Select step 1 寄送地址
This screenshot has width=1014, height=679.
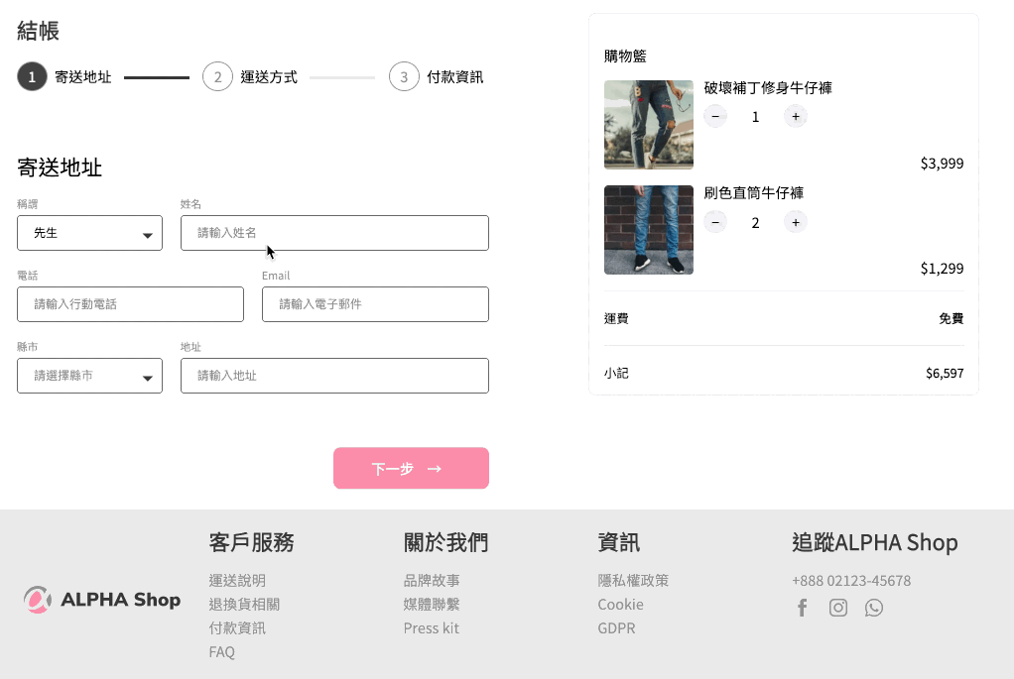[x=32, y=76]
